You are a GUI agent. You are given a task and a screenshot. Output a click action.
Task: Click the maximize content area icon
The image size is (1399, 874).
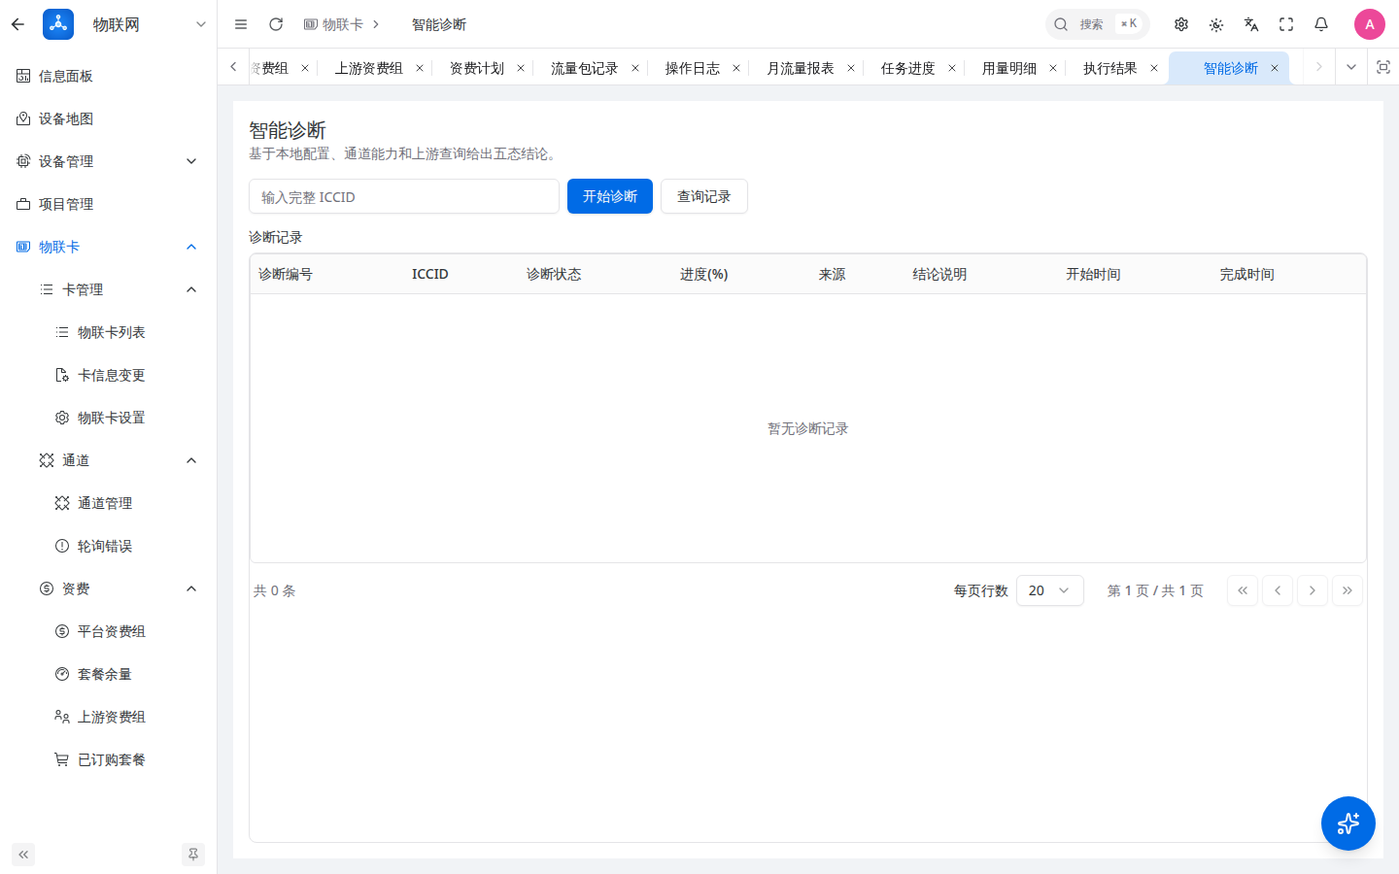pos(1383,67)
